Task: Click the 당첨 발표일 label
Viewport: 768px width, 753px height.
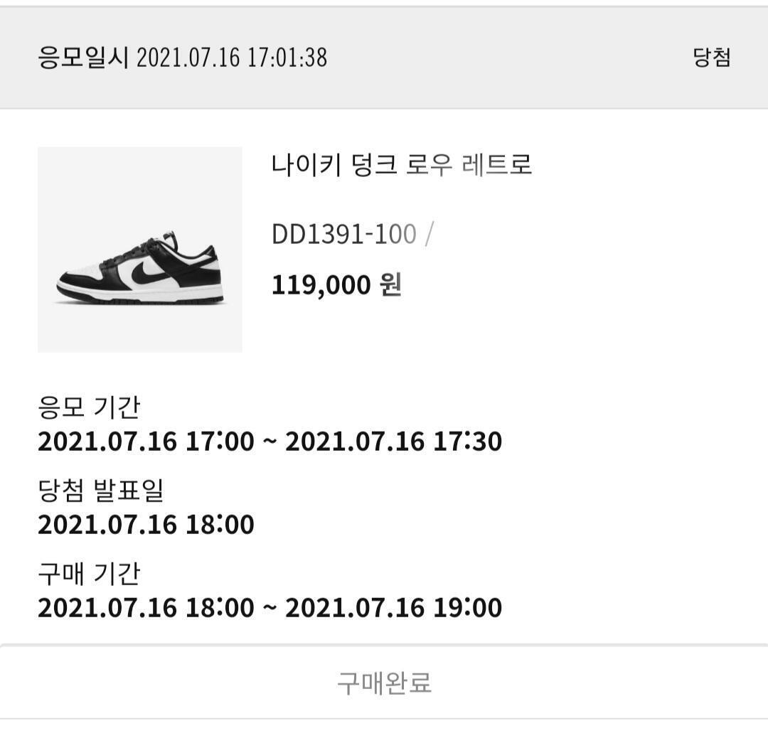Action: [101, 490]
